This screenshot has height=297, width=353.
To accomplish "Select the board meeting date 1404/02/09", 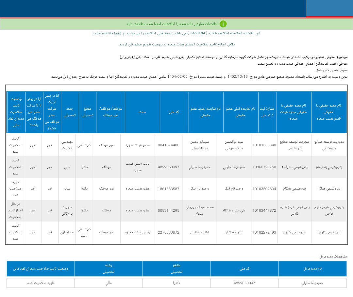I will pyautogui.click(x=177, y=76).
